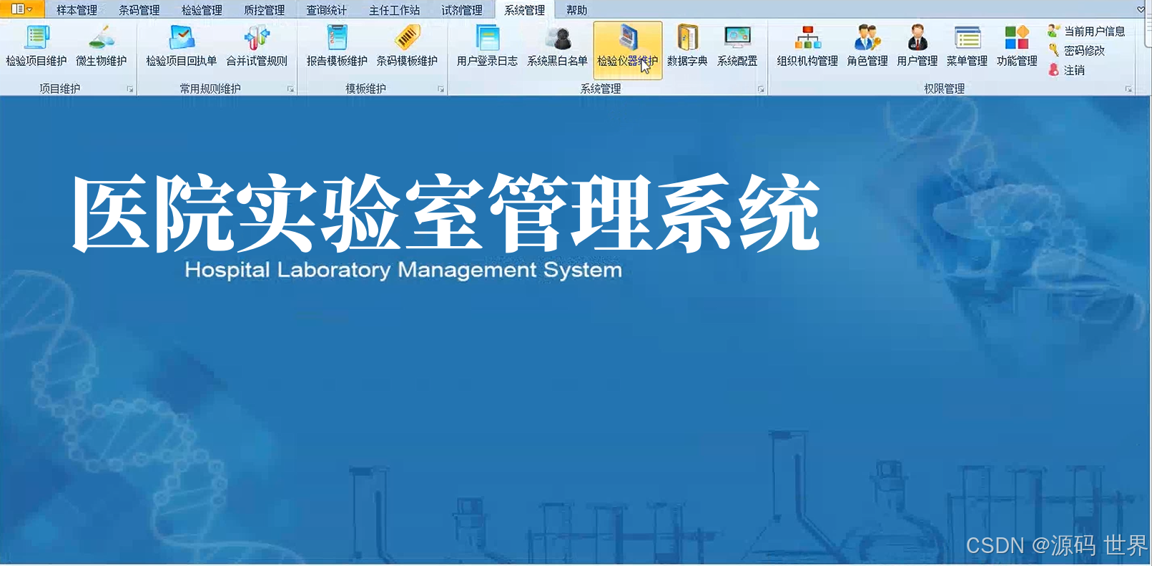Click 注销 to log out
The height and width of the screenshot is (566, 1152).
pos(1066,70)
